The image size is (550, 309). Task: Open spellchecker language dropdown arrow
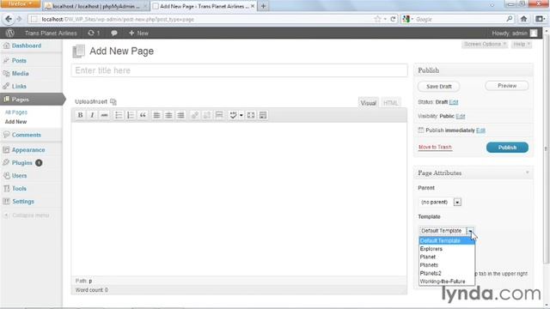[241, 115]
